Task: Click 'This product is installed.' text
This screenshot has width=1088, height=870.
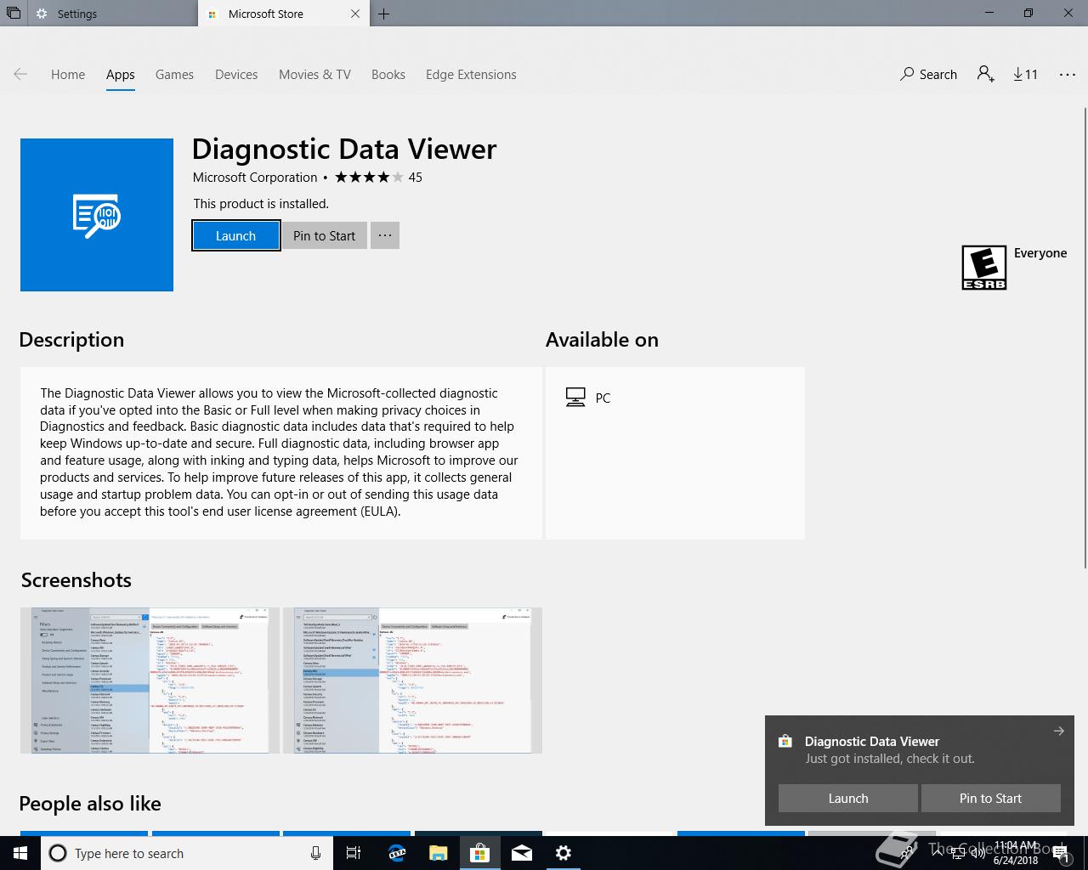Action: [261, 204]
